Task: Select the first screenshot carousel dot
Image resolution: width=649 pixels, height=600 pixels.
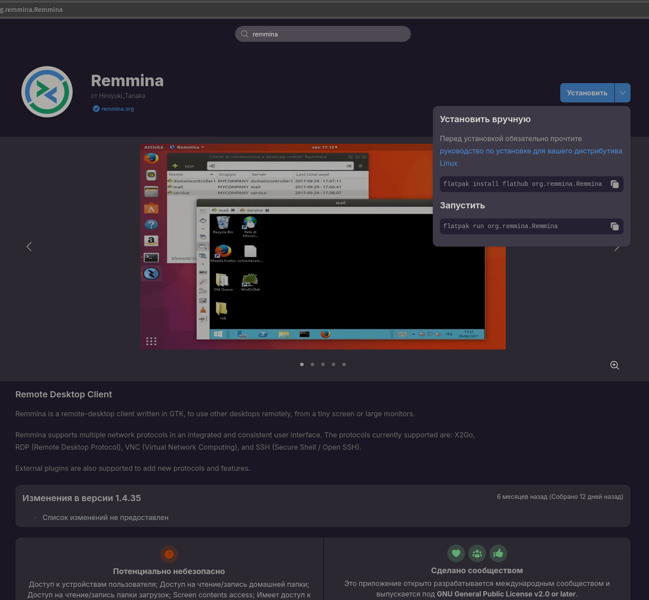Action: coord(302,364)
